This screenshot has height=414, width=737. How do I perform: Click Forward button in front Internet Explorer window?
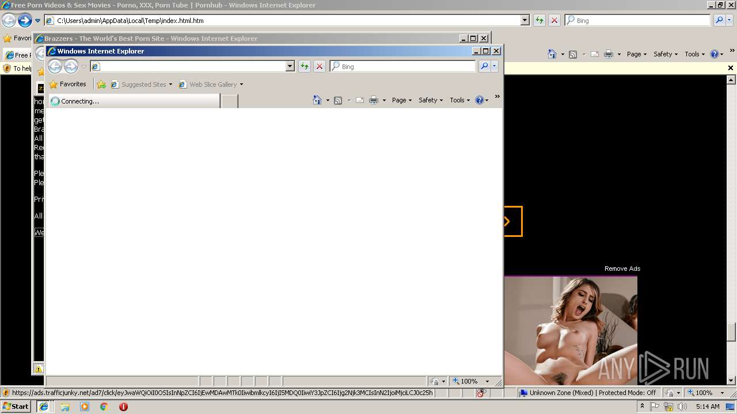click(x=71, y=67)
